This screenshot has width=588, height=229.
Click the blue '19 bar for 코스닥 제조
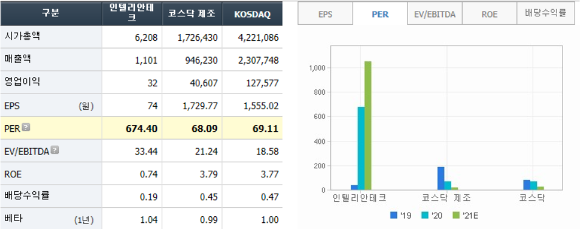441,179
